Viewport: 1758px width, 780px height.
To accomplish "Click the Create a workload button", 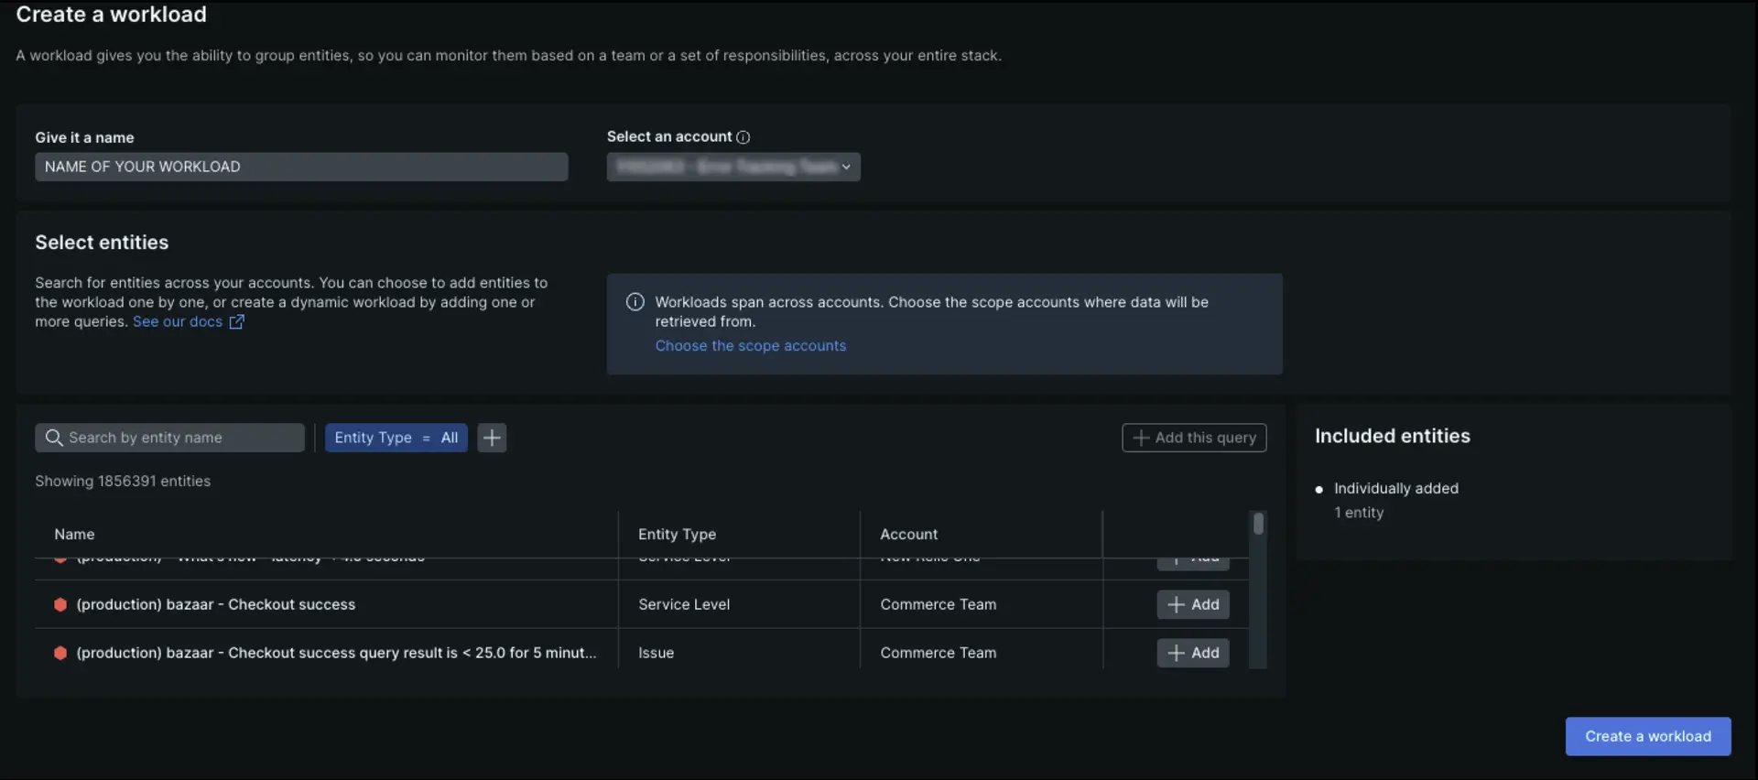I will 1647,736.
